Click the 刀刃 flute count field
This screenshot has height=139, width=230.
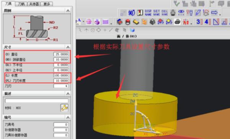(x=61, y=86)
